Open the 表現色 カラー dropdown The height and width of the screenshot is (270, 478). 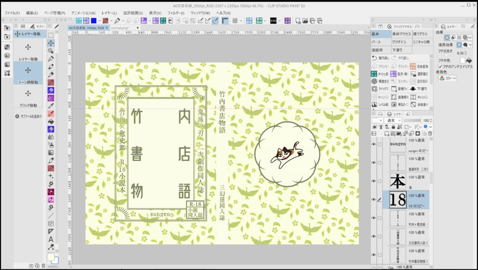[447, 78]
